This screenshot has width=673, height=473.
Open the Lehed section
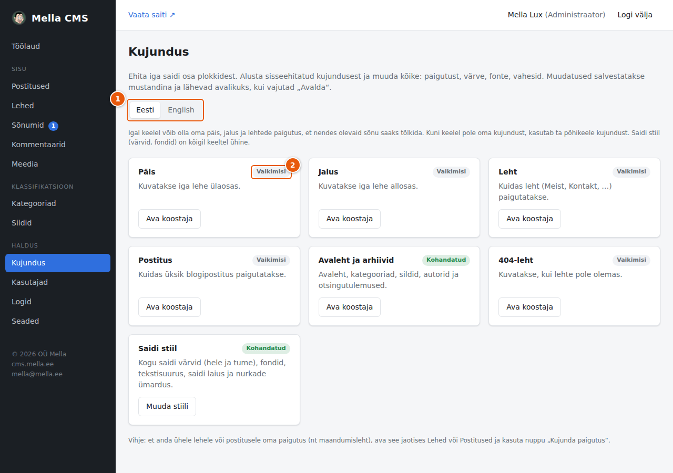58,106
